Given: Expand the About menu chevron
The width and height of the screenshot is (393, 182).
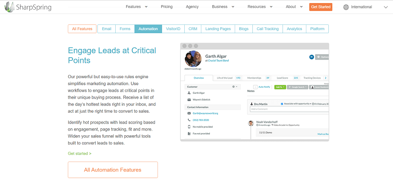Looking at the screenshot, I should point(301,7).
